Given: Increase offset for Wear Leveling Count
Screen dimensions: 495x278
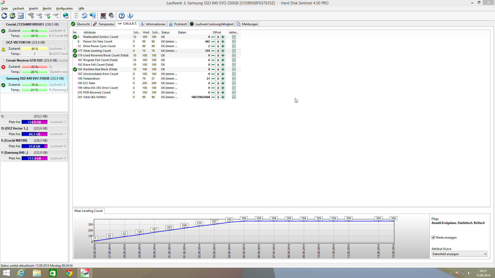Looking at the screenshot, I should click(223, 51).
